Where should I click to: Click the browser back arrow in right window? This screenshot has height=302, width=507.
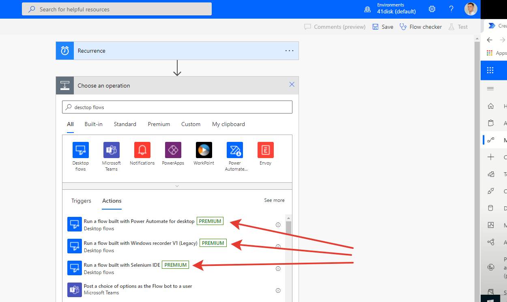pyautogui.click(x=490, y=40)
